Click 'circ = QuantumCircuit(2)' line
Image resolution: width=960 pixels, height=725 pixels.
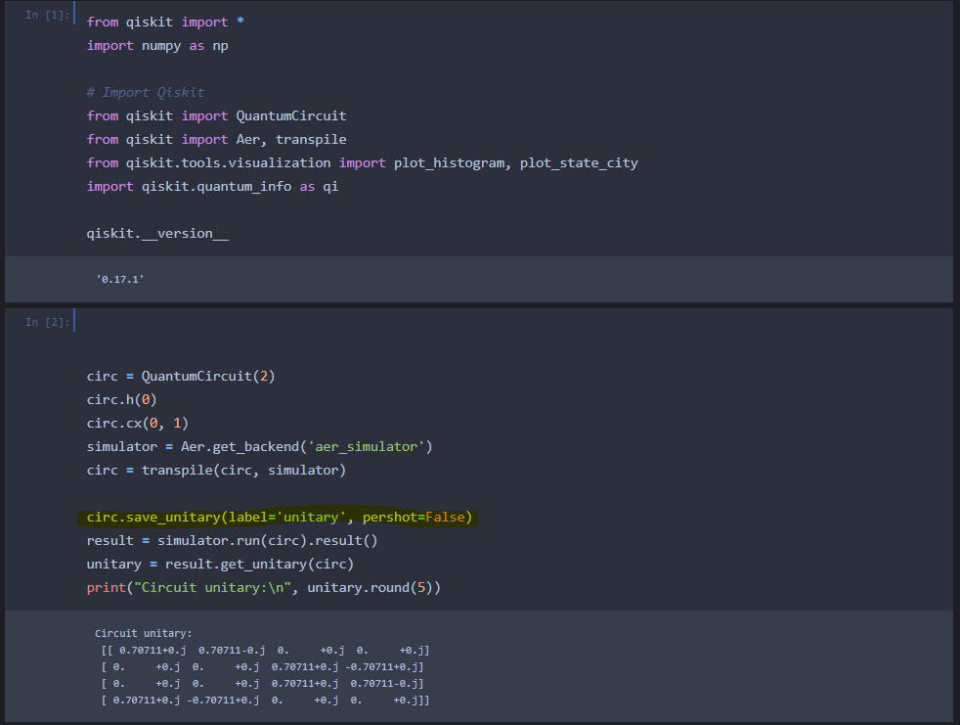tap(181, 377)
